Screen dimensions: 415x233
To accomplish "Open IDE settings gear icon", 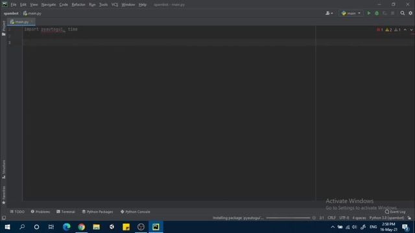I will (x=410, y=13).
